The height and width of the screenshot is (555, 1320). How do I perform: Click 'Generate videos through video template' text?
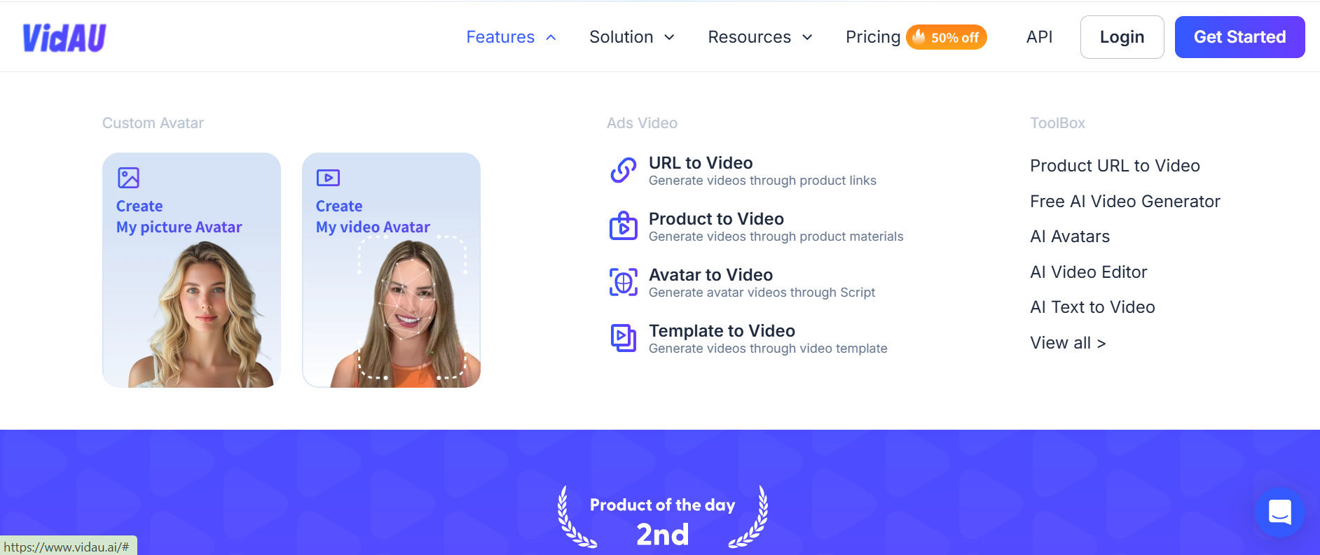pos(768,349)
